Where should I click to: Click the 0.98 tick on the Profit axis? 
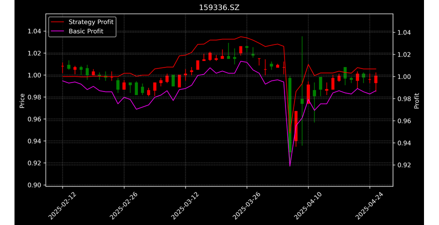pyautogui.click(x=404, y=99)
